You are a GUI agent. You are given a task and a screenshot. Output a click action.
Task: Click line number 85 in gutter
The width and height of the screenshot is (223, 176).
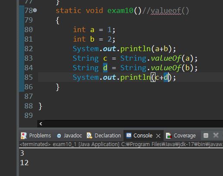tap(29, 77)
